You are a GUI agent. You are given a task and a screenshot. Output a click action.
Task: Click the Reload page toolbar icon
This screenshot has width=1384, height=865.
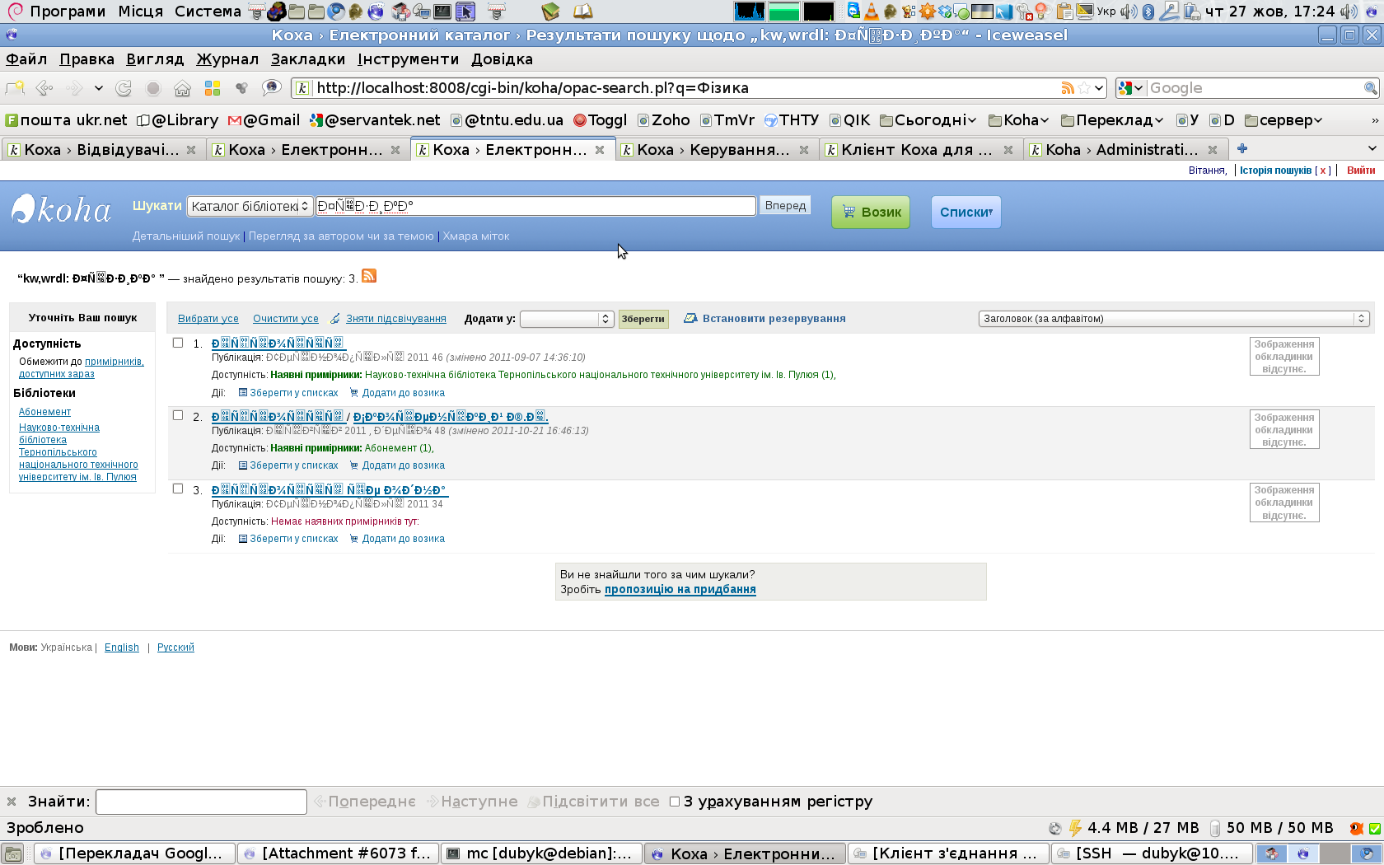124,88
